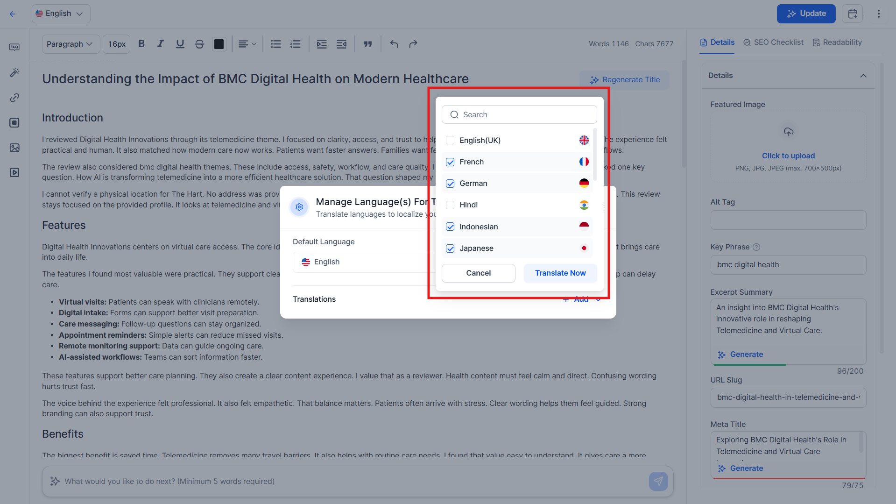Click Generate under Meta Title
The height and width of the screenshot is (504, 896).
741,469
